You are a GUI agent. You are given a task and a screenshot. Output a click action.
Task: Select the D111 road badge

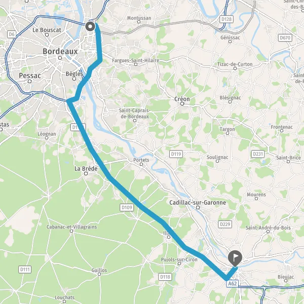tap(25, 270)
